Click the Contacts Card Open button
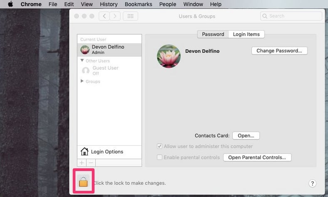This screenshot has width=328, height=197. coord(246,136)
